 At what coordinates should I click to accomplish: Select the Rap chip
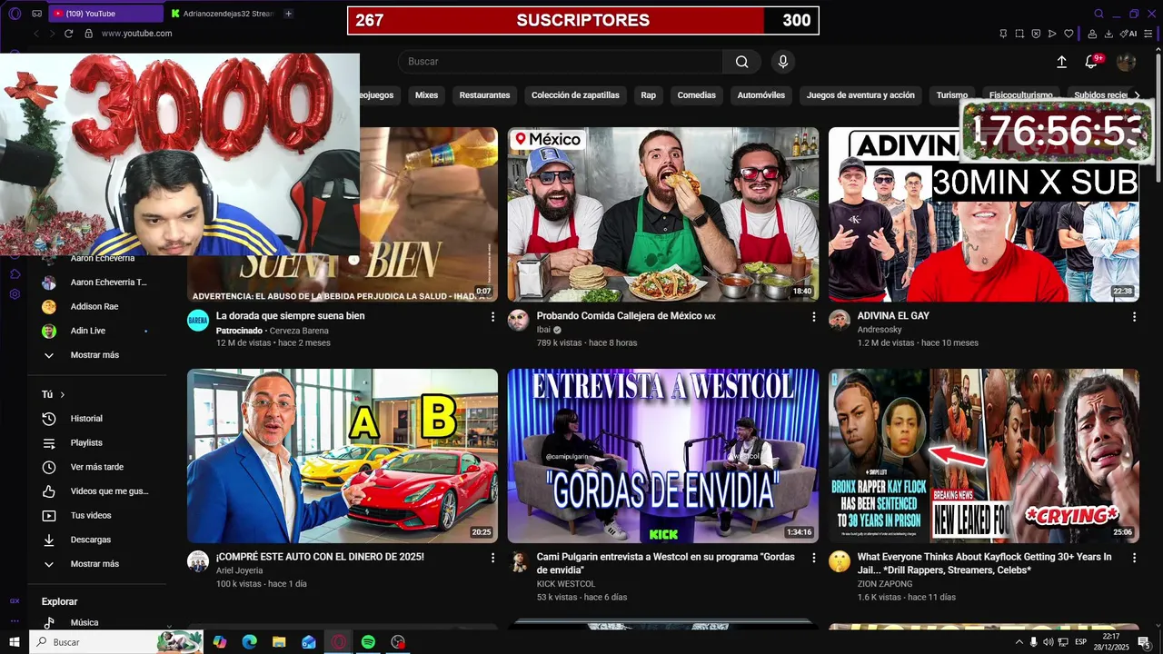point(648,95)
